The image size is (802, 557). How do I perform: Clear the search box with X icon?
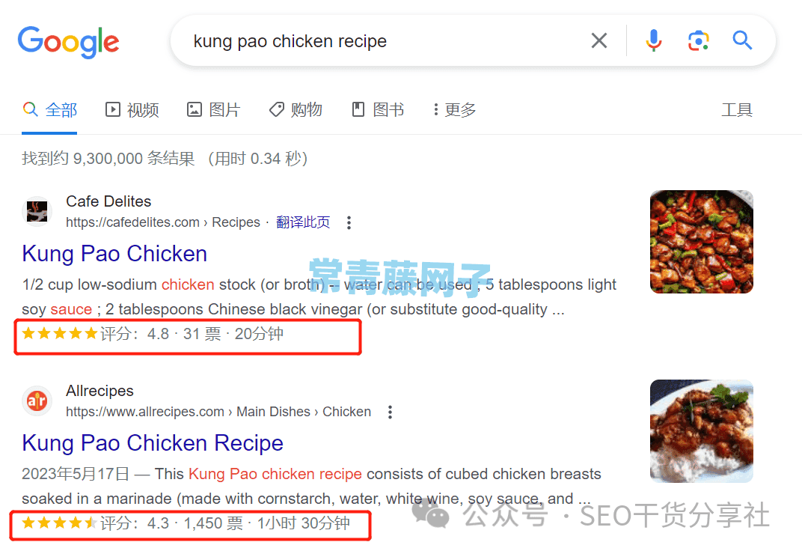[599, 40]
